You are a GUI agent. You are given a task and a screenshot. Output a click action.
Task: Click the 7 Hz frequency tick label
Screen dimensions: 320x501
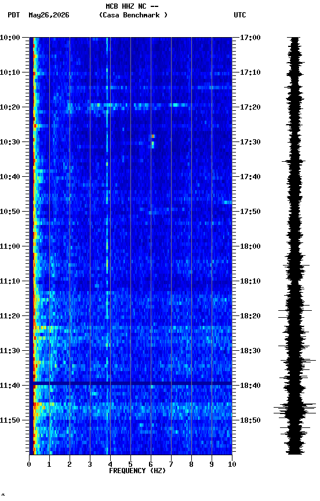[171, 464]
